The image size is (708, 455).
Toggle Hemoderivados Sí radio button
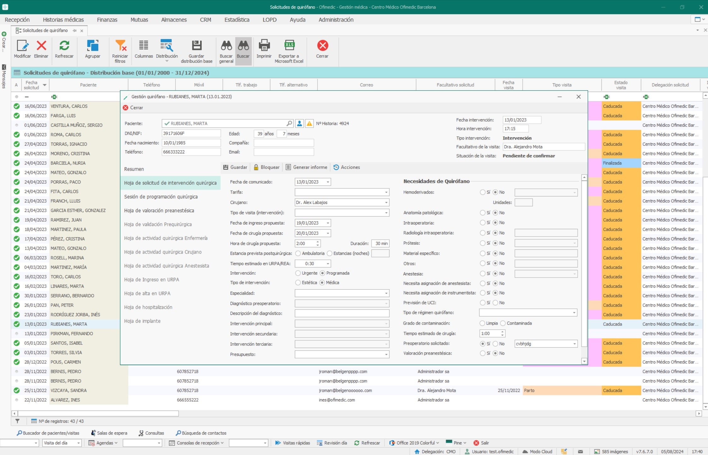click(482, 192)
